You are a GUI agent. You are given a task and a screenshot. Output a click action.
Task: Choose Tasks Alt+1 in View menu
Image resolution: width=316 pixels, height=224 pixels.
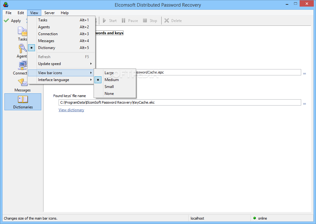(61, 20)
